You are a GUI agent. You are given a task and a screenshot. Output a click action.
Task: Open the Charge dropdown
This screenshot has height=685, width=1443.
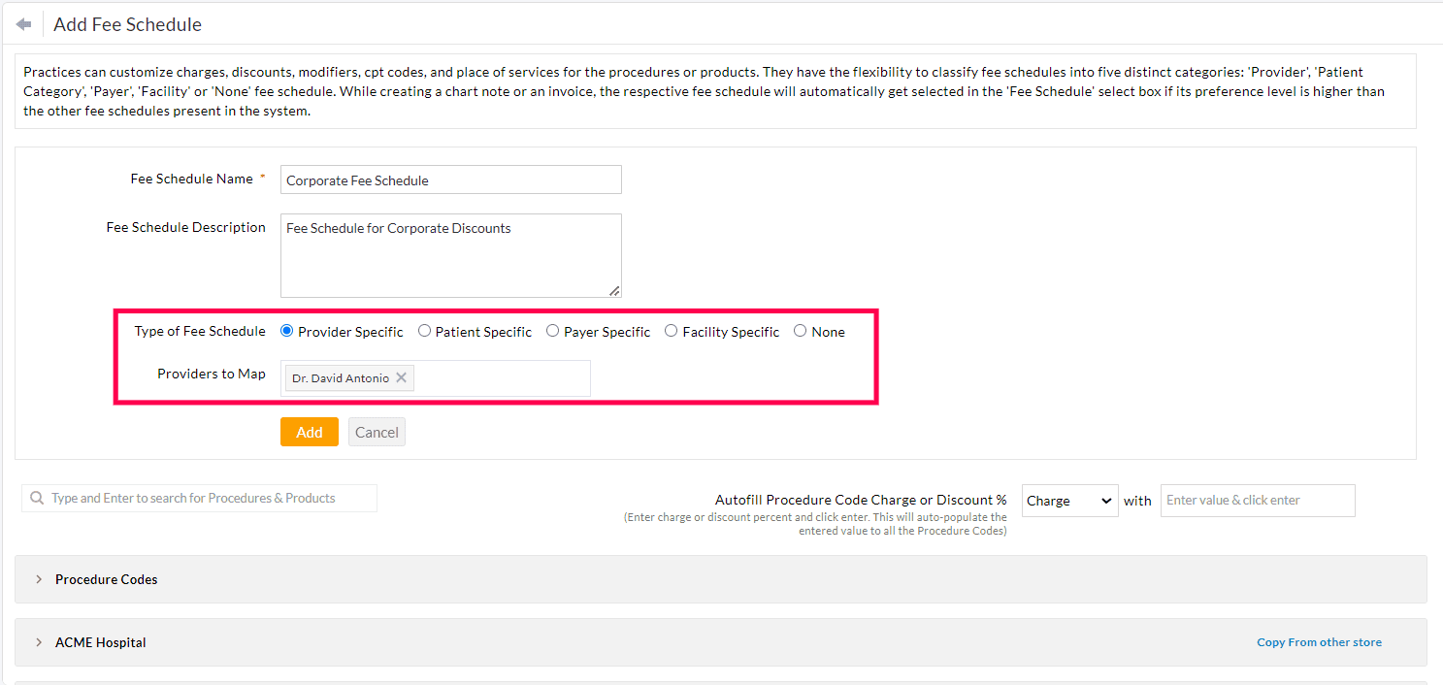pos(1068,500)
